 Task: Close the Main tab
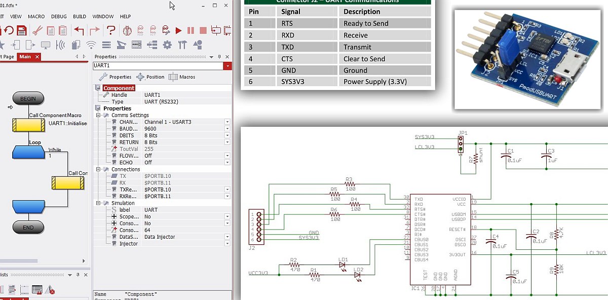(x=37, y=57)
